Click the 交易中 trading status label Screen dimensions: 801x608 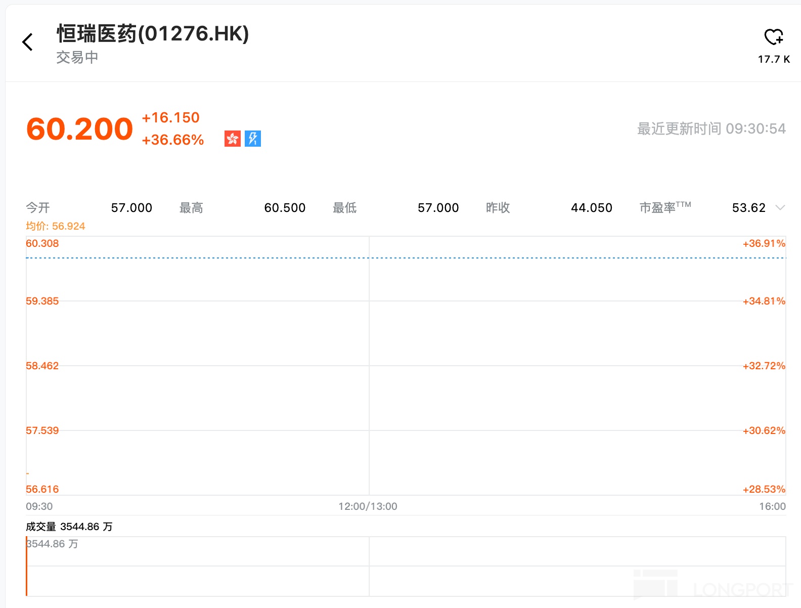click(x=77, y=58)
